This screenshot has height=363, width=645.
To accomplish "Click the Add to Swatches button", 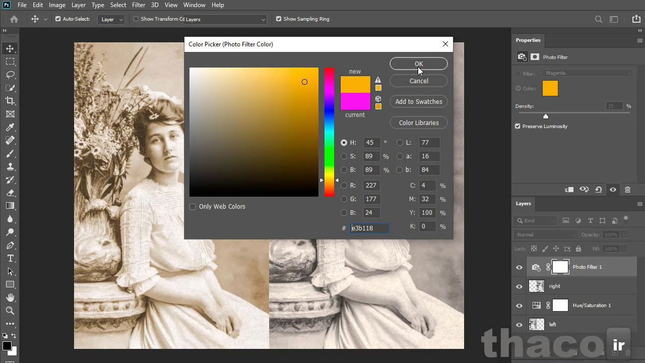I will pyautogui.click(x=419, y=101).
